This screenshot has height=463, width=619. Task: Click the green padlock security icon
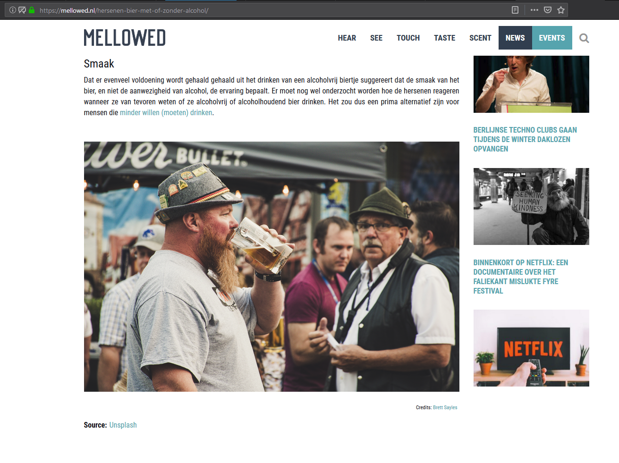[32, 10]
